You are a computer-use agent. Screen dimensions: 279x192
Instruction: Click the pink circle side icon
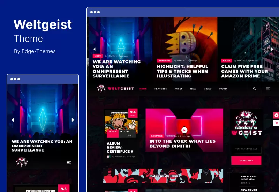(x=276, y=116)
